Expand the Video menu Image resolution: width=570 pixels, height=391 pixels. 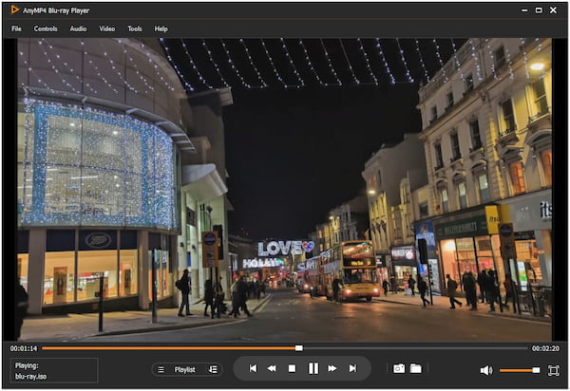point(107,28)
